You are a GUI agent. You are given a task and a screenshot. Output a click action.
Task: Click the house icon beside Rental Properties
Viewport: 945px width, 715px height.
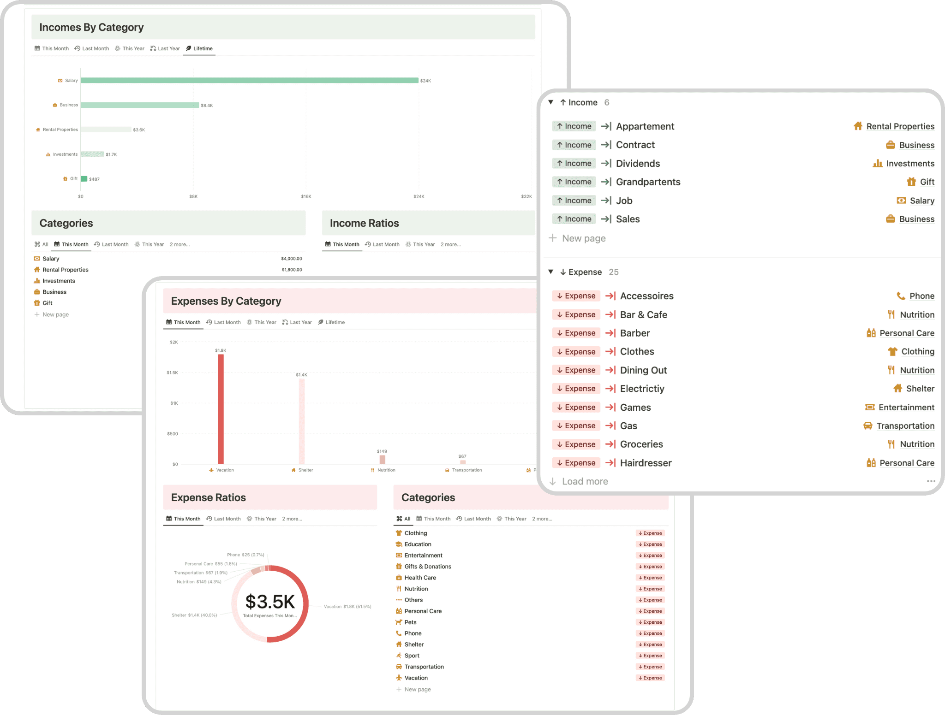(x=858, y=126)
